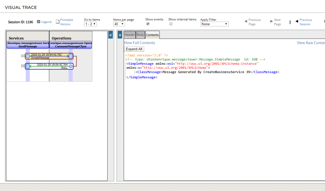Open the Legend icon
The height and width of the screenshot is (191, 325).
click(x=38, y=22)
